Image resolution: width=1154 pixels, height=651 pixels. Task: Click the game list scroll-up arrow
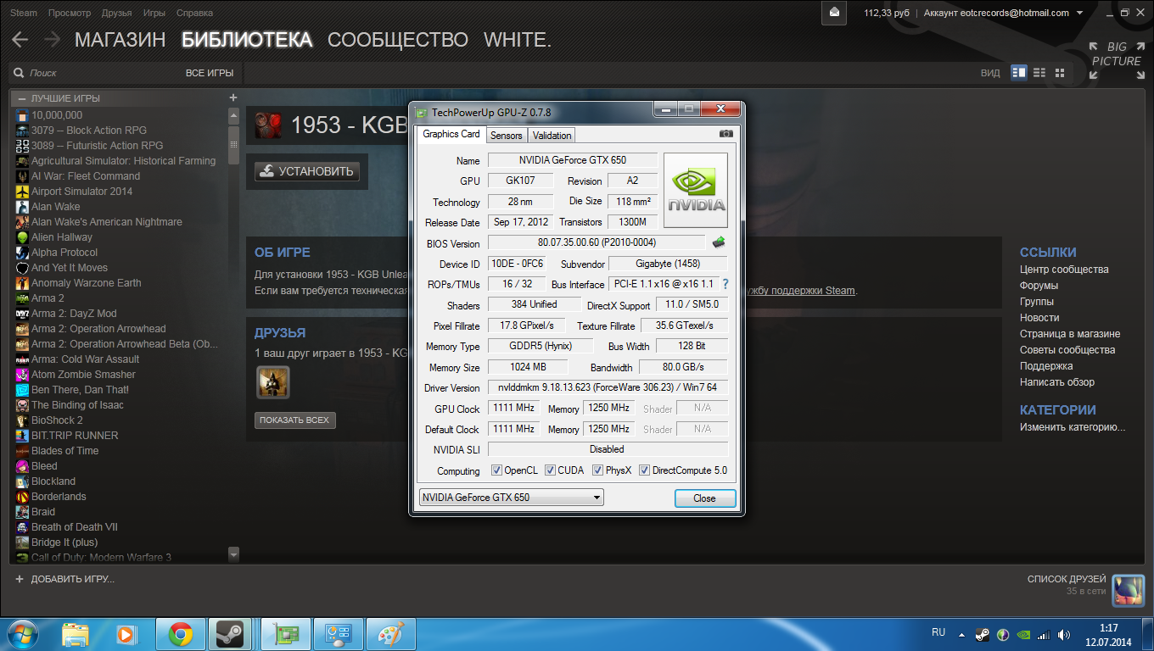point(234,114)
